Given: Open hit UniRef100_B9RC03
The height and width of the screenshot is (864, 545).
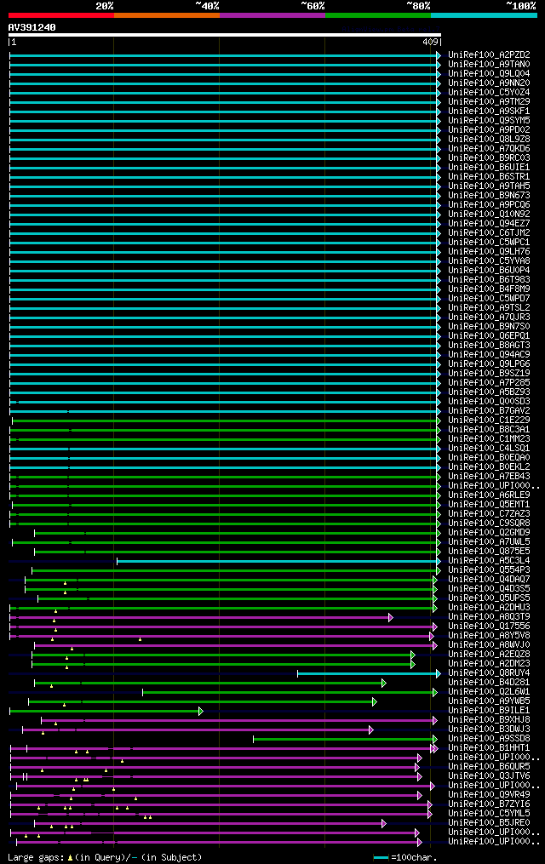Looking at the screenshot, I should click(x=489, y=158).
